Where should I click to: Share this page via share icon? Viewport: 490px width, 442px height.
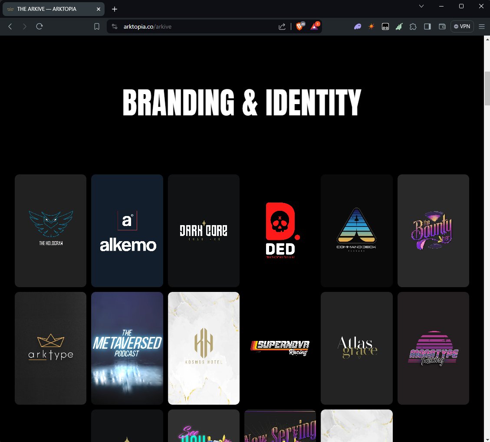click(x=282, y=26)
